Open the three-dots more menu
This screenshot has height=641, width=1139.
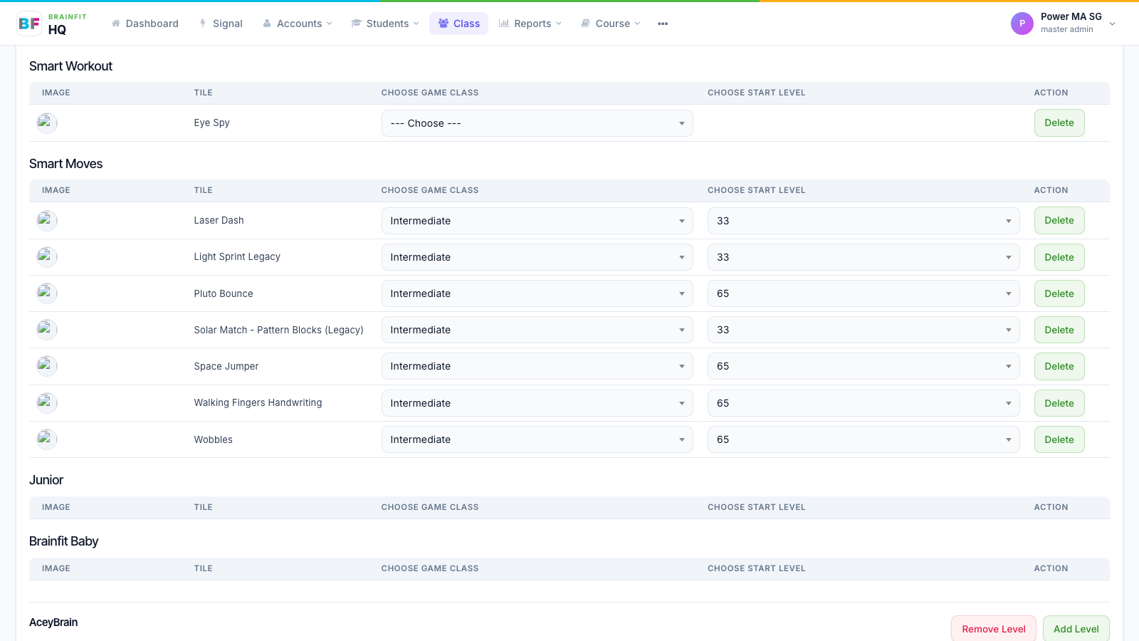[x=663, y=24]
